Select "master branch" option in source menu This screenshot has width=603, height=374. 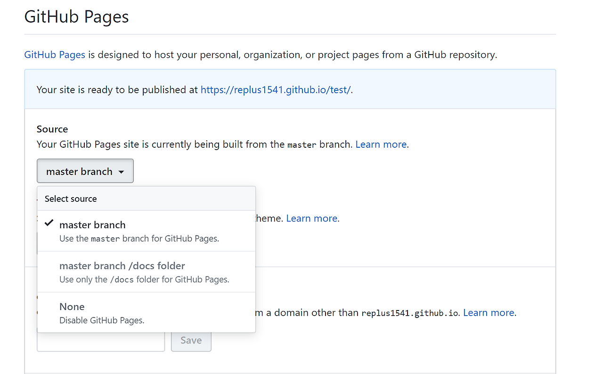tap(93, 225)
